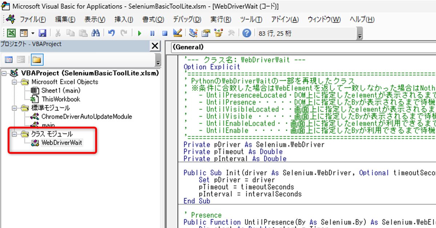The width and height of the screenshot is (436, 228).
Task: Click the "' Presence" comment line
Action: click(202, 215)
